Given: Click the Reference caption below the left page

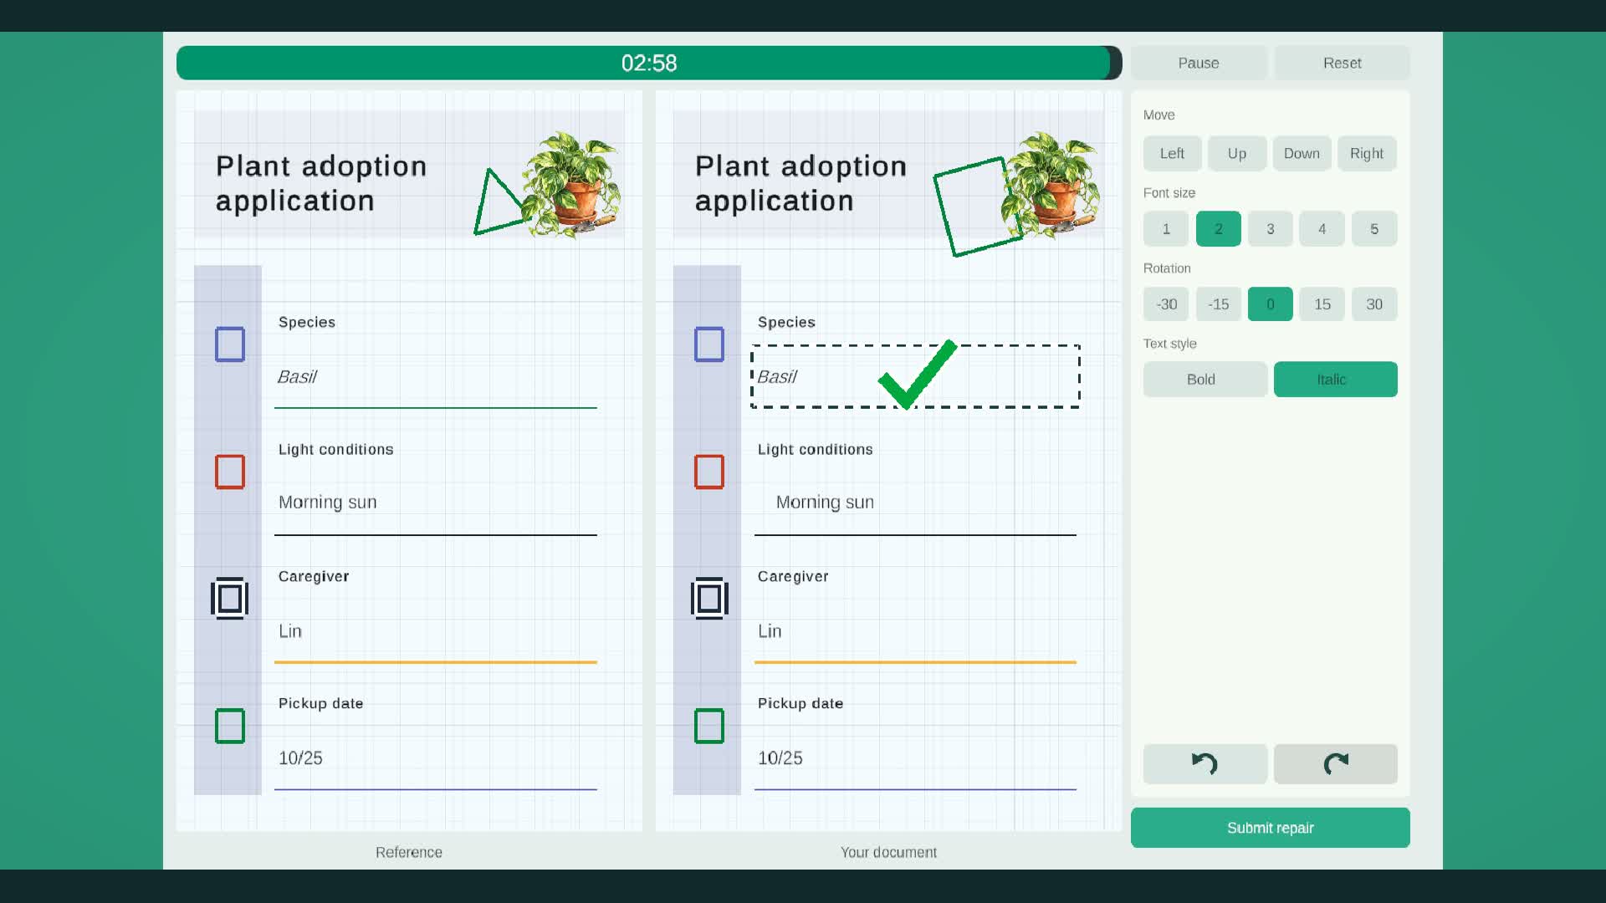Looking at the screenshot, I should [409, 852].
